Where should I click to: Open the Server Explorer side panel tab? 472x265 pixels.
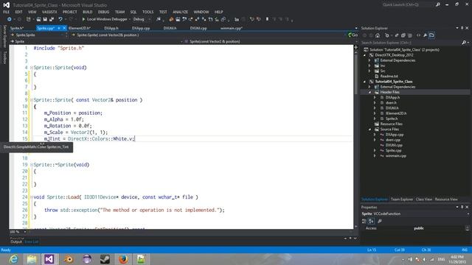[x=4, y=36]
